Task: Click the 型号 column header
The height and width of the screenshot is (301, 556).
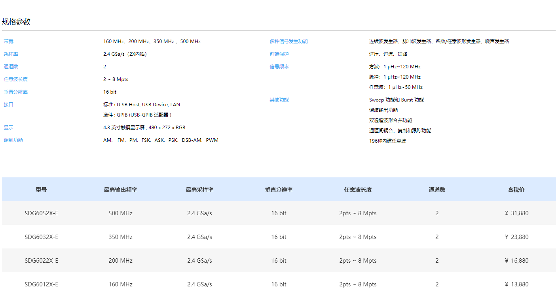Action: tap(41, 190)
